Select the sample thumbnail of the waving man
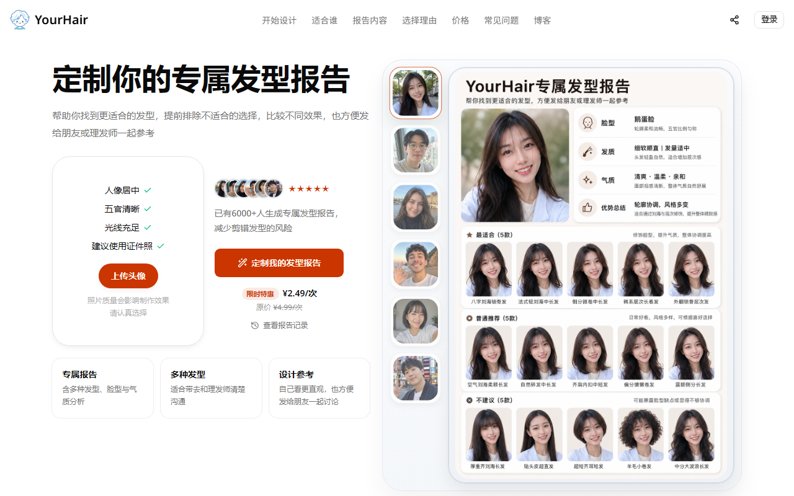 (x=416, y=264)
